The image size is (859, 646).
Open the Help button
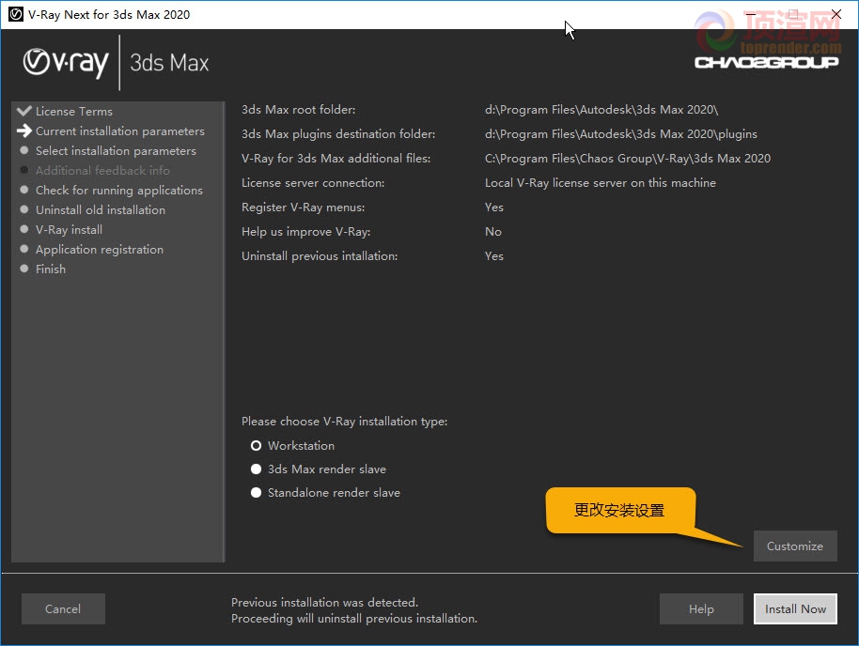(x=701, y=608)
